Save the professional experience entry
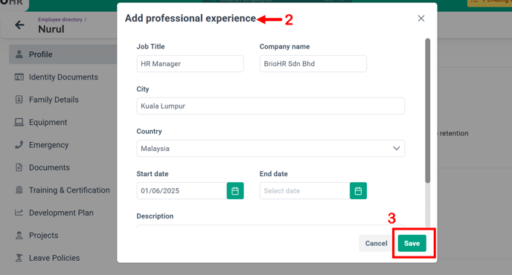 [x=412, y=243]
